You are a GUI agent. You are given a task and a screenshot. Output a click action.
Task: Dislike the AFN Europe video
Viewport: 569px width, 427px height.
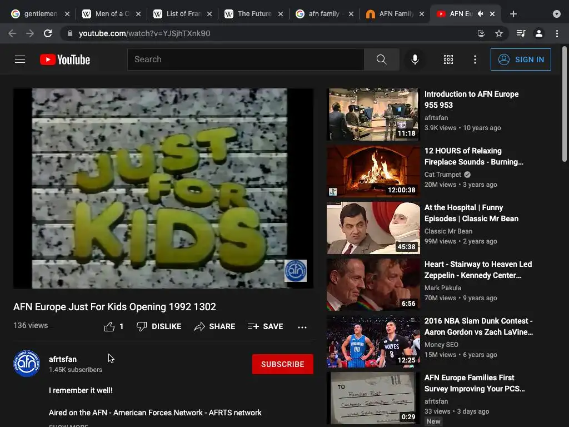tap(159, 326)
